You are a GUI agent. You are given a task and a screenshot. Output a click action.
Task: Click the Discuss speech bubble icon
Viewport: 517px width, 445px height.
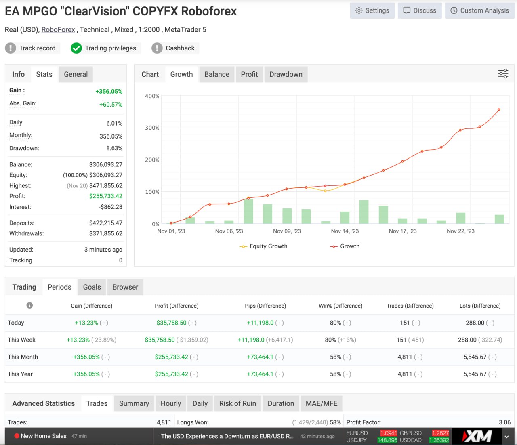[407, 10]
